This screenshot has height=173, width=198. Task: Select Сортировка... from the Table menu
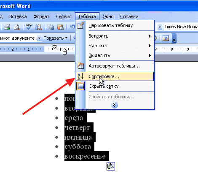[115, 76]
